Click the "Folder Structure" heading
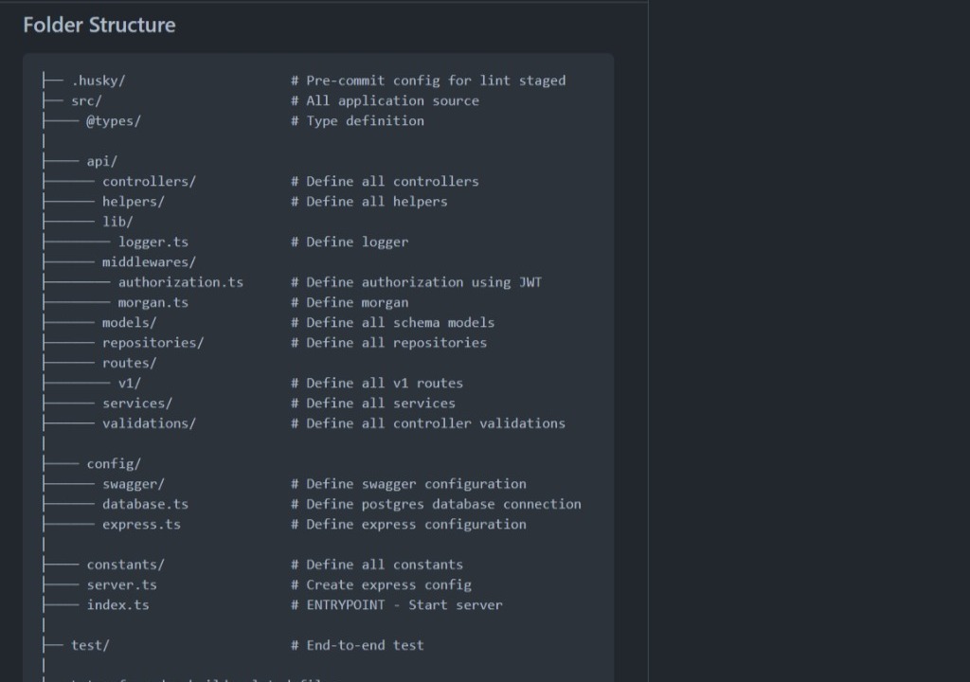970x682 pixels. click(x=99, y=26)
